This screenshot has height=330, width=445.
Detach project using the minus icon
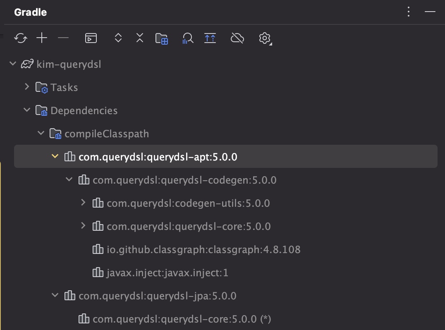pos(63,38)
